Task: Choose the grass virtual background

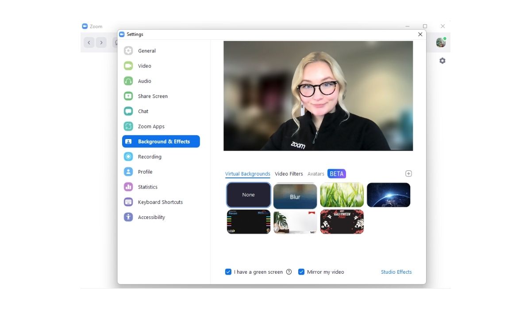Action: 342,195
